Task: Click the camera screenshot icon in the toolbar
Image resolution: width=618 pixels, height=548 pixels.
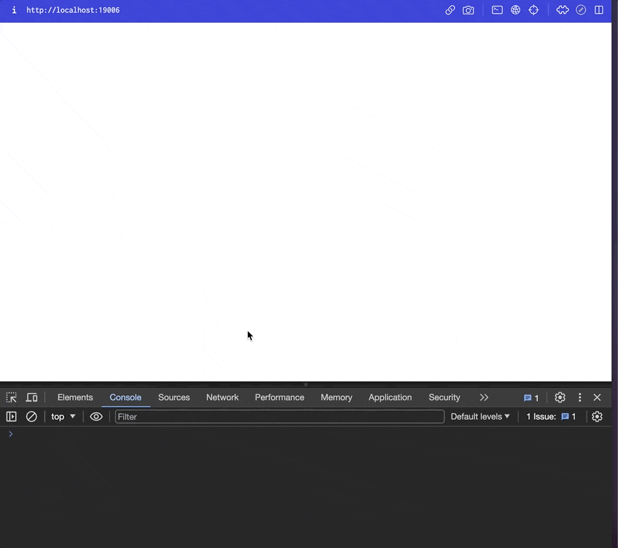Action: pyautogui.click(x=468, y=10)
